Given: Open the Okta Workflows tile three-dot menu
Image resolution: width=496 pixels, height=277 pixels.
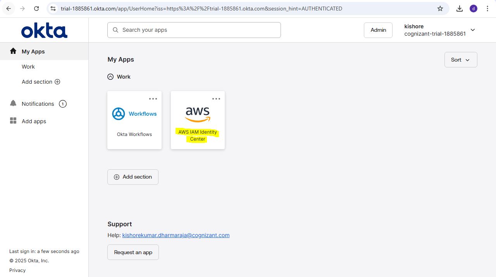Looking at the screenshot, I should [x=153, y=99].
